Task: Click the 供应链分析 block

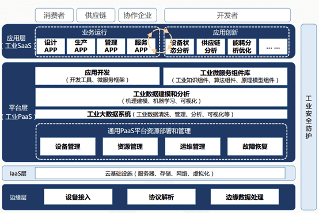Action: 211,47
